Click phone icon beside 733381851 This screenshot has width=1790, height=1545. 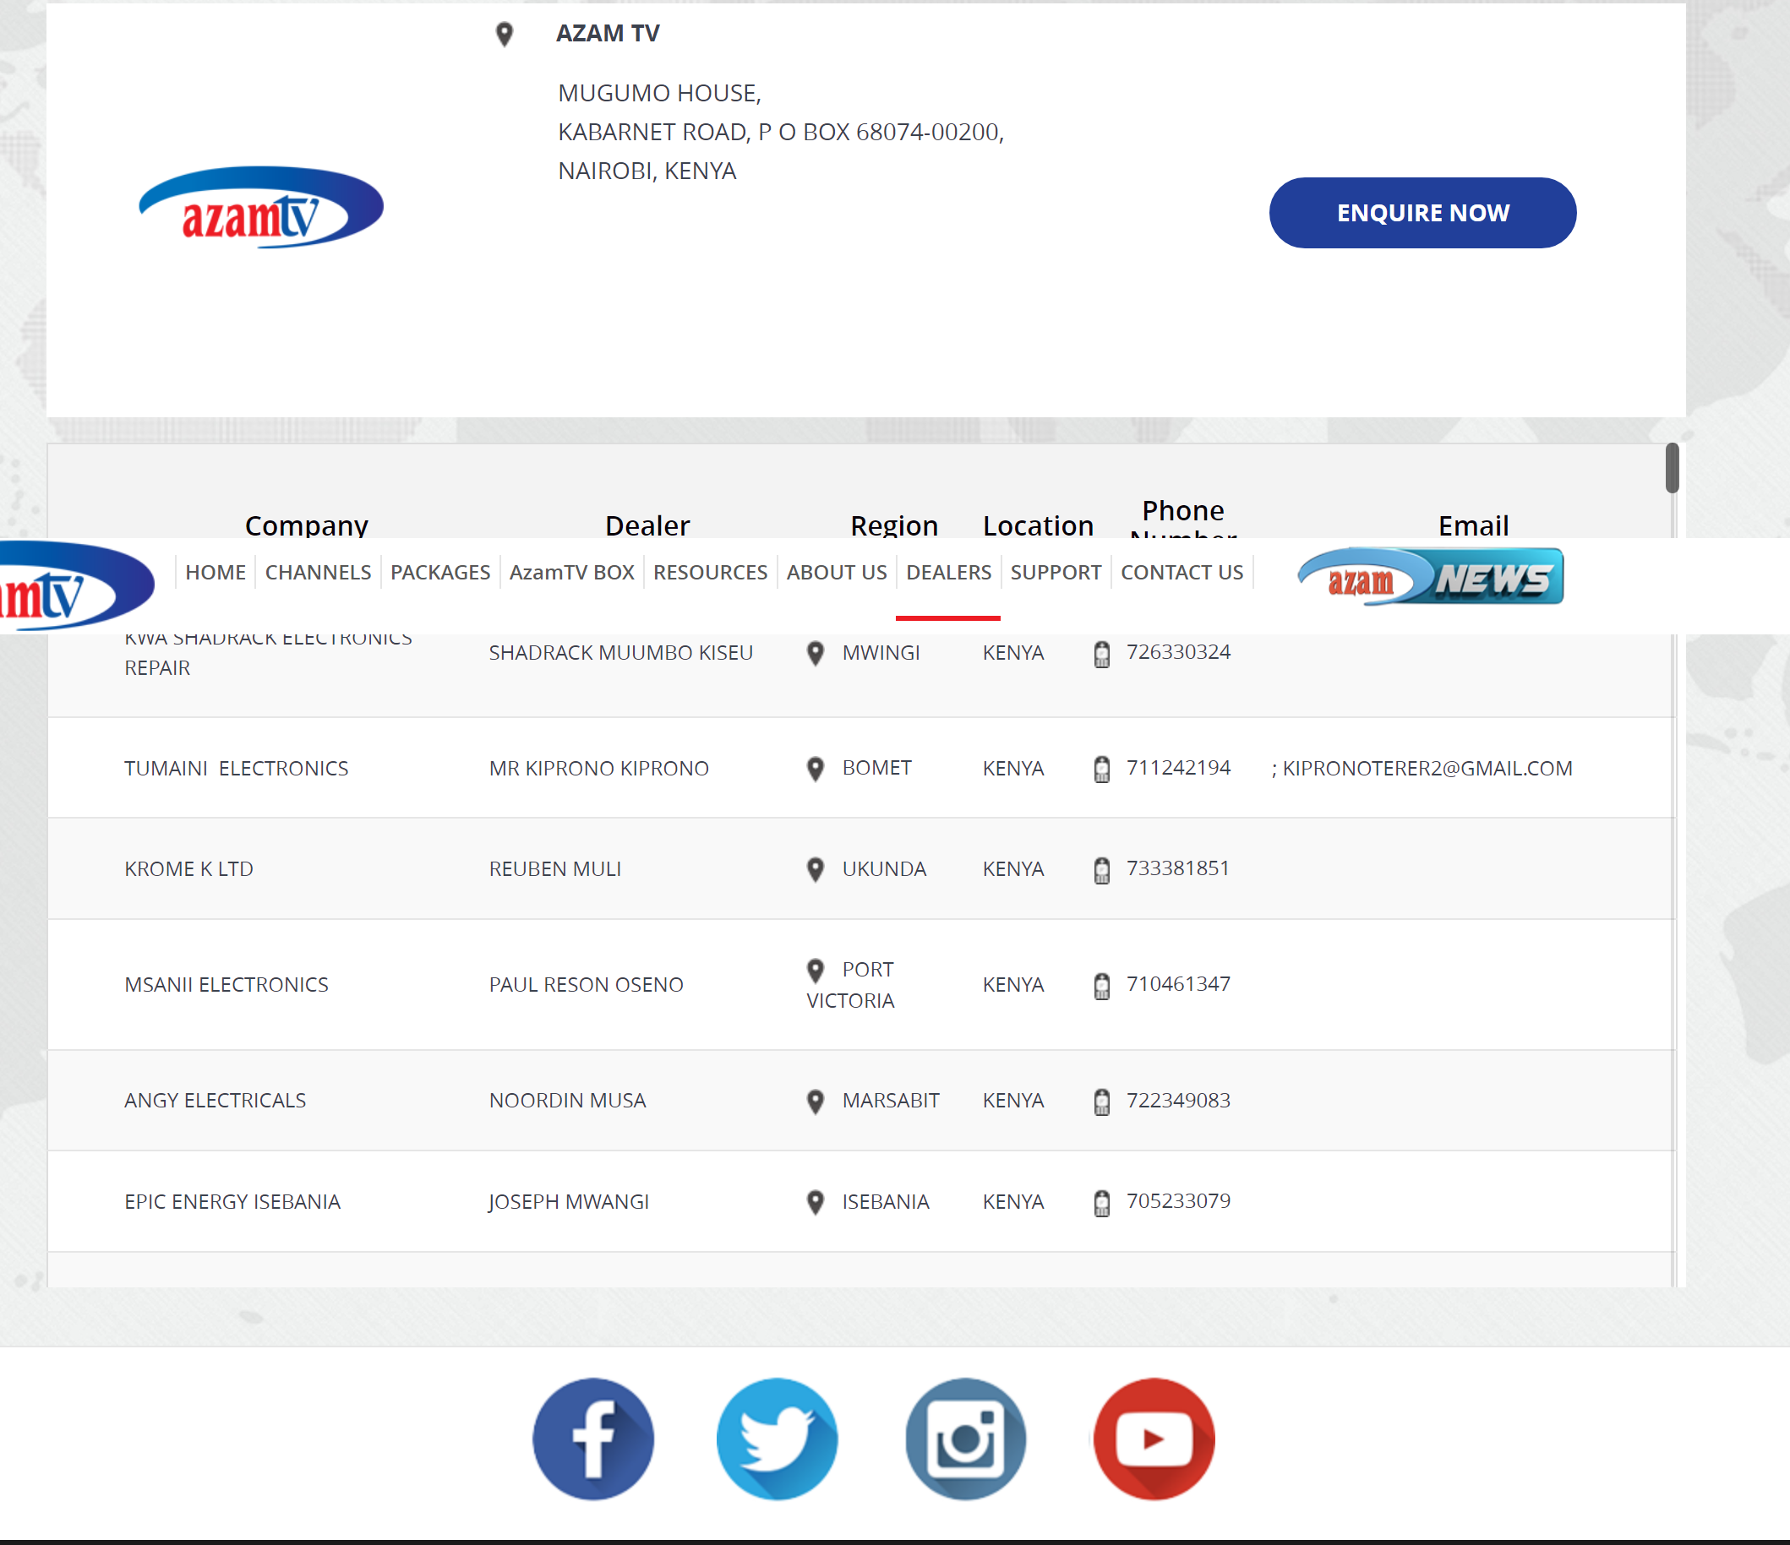pyautogui.click(x=1101, y=871)
